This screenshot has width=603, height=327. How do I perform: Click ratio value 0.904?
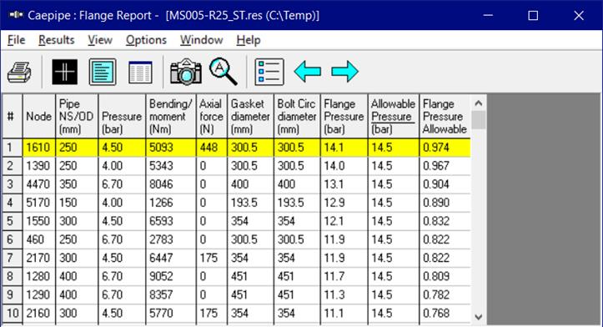pyautogui.click(x=445, y=184)
